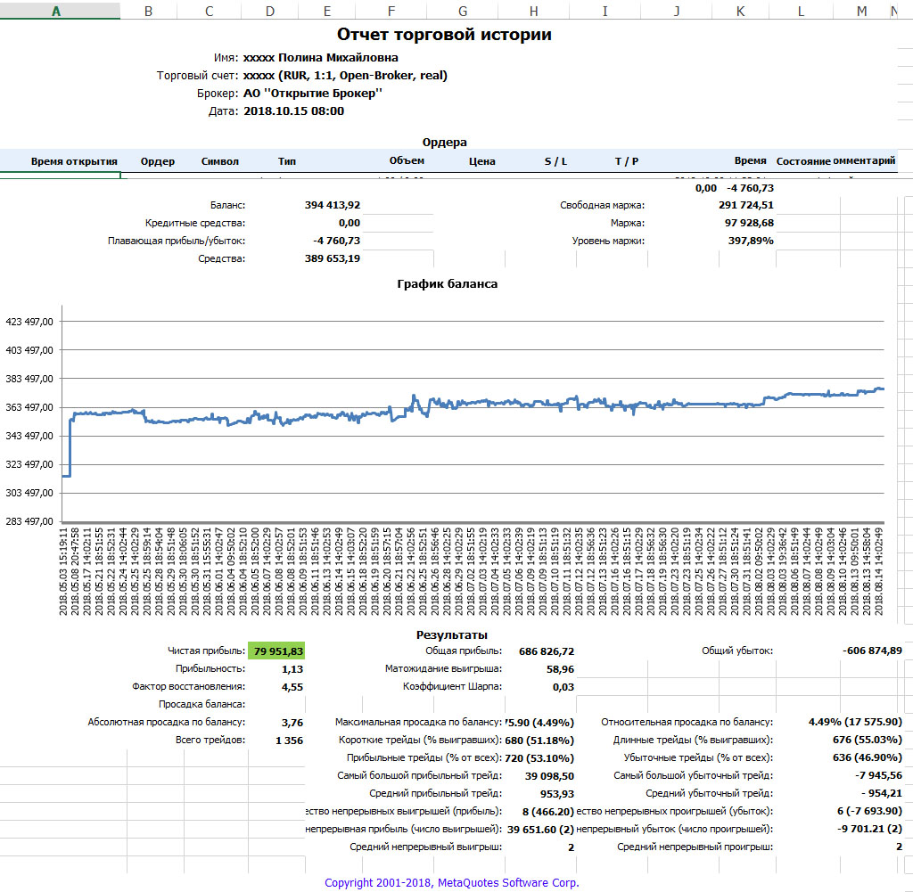Click column H header

tap(533, 11)
